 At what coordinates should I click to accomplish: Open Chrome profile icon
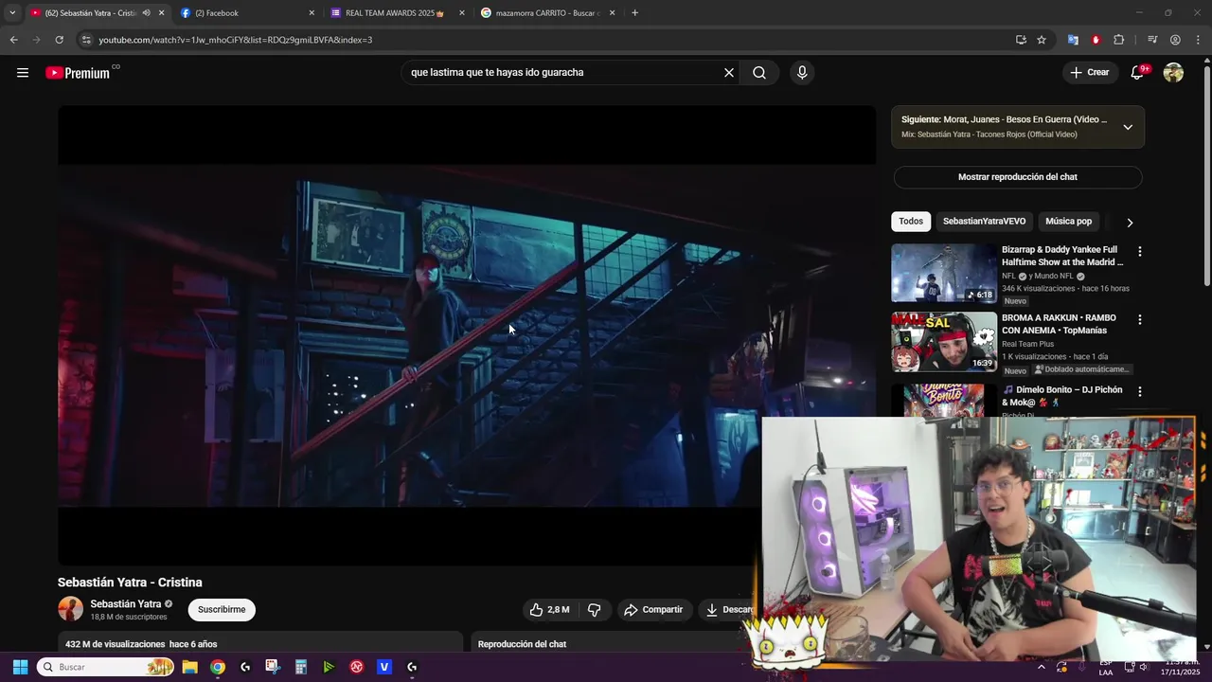tap(1175, 40)
